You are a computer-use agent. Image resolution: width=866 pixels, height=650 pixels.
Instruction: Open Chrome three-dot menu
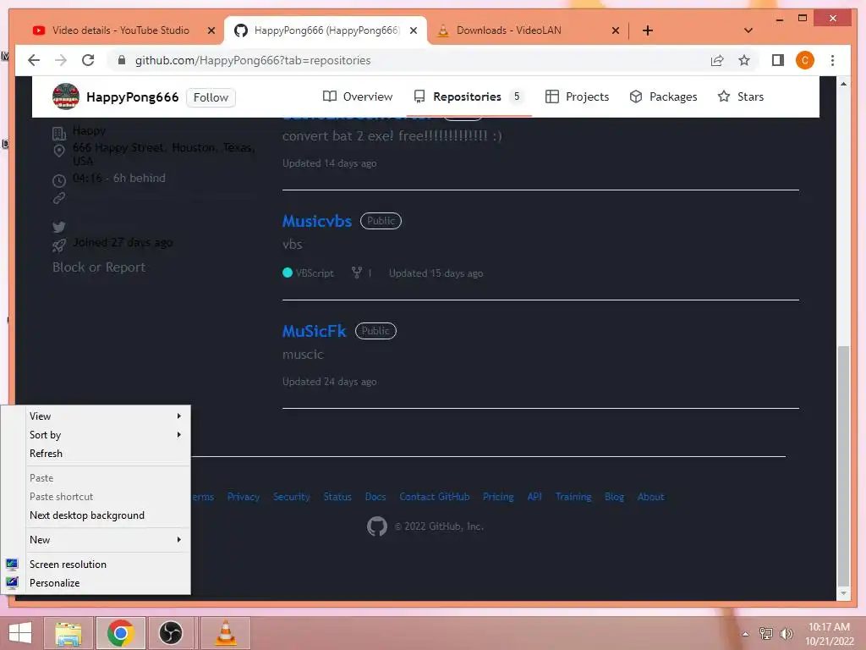pyautogui.click(x=832, y=60)
